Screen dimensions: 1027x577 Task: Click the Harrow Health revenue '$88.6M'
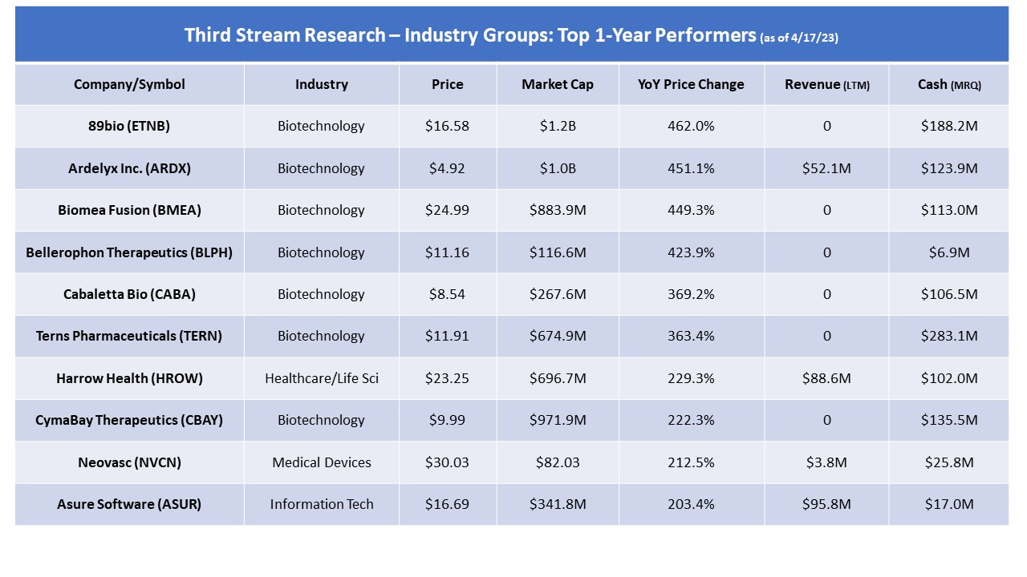[826, 378]
